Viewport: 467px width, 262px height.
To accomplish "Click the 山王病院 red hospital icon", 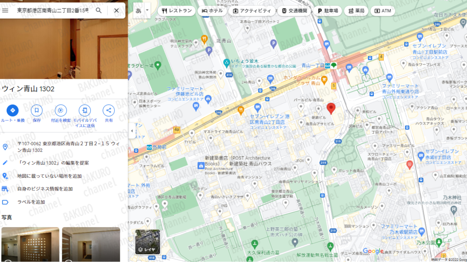I will (x=409, y=165).
